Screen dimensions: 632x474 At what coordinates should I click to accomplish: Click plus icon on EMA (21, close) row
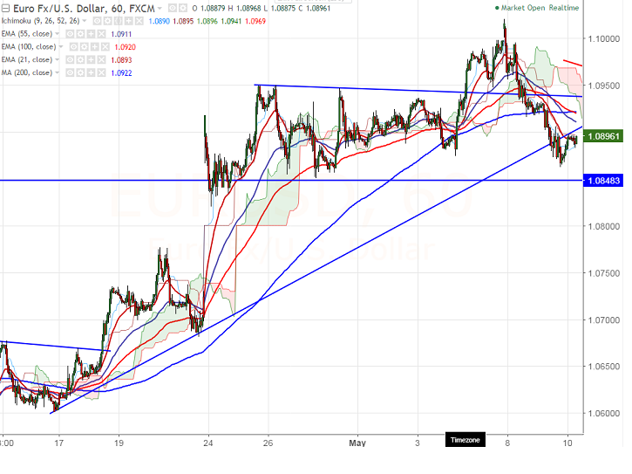tap(91, 59)
